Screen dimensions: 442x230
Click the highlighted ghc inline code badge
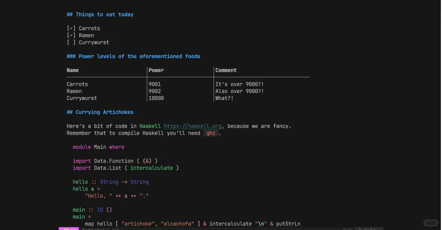coord(211,132)
